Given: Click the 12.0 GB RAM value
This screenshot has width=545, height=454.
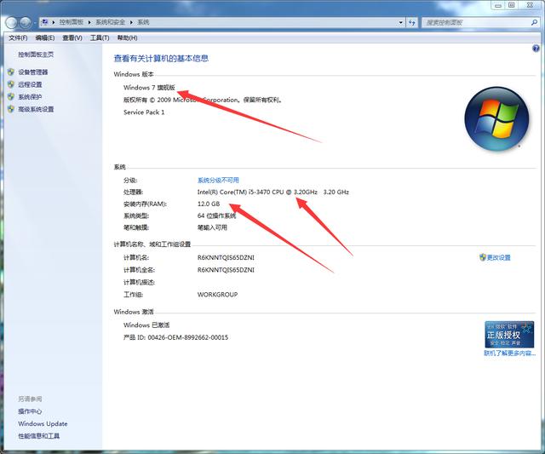Looking at the screenshot, I should click(209, 204).
